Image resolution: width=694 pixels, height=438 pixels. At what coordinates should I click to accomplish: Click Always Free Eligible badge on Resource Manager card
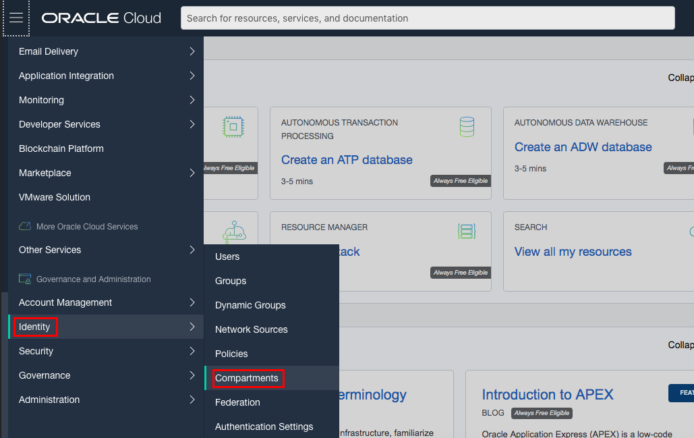pyautogui.click(x=460, y=273)
